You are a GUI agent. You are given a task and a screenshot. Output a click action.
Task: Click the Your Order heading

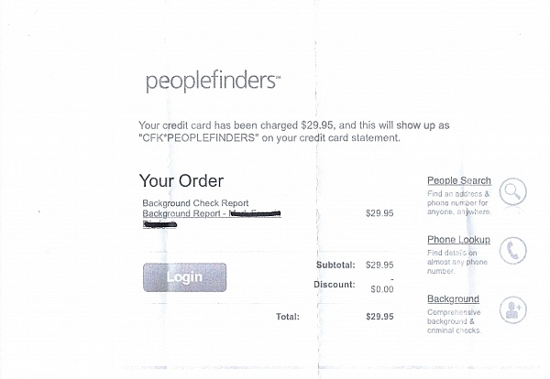[x=181, y=181]
